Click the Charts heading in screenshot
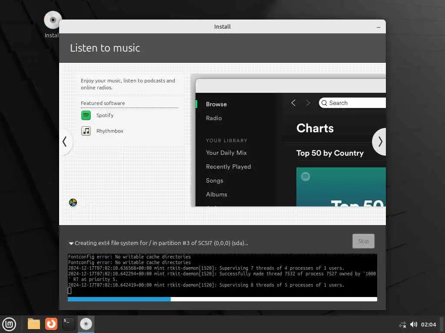Viewport: 445px width, 333px height. [315, 128]
